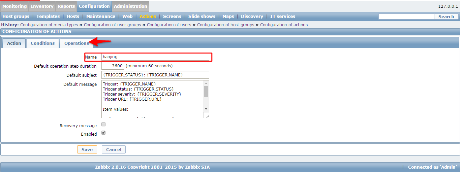Click the Save button
The image size is (460, 172).
pyautogui.click(x=87, y=149)
